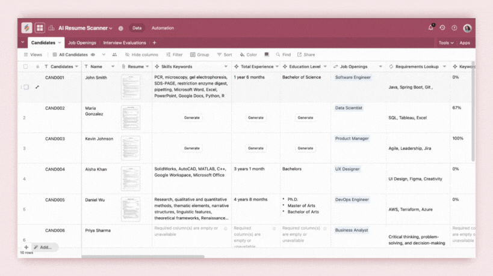
Task: Open Group options
Action: 200,55
